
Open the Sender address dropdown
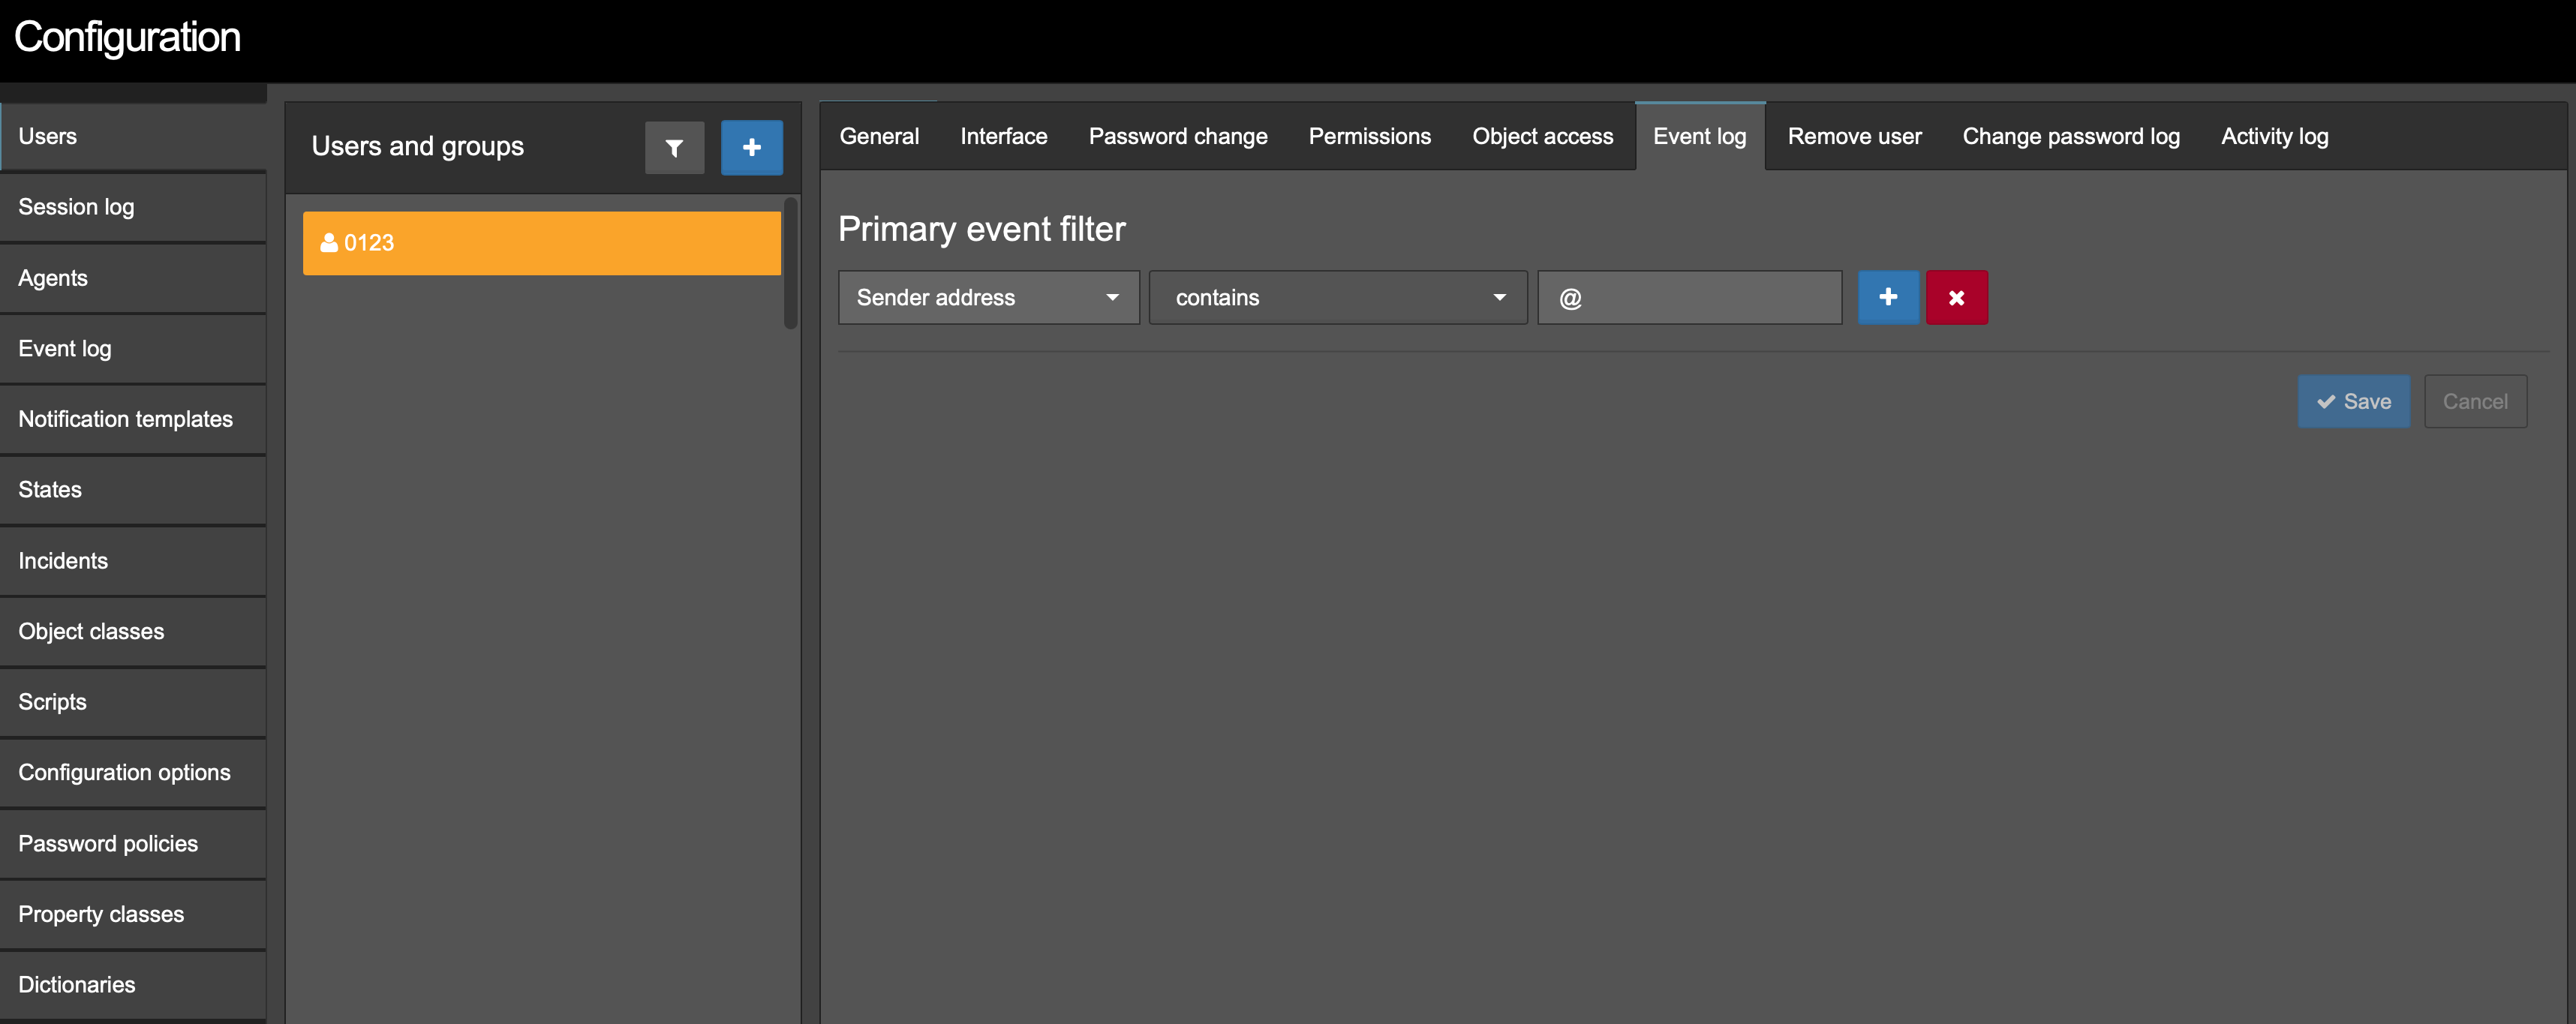[988, 297]
